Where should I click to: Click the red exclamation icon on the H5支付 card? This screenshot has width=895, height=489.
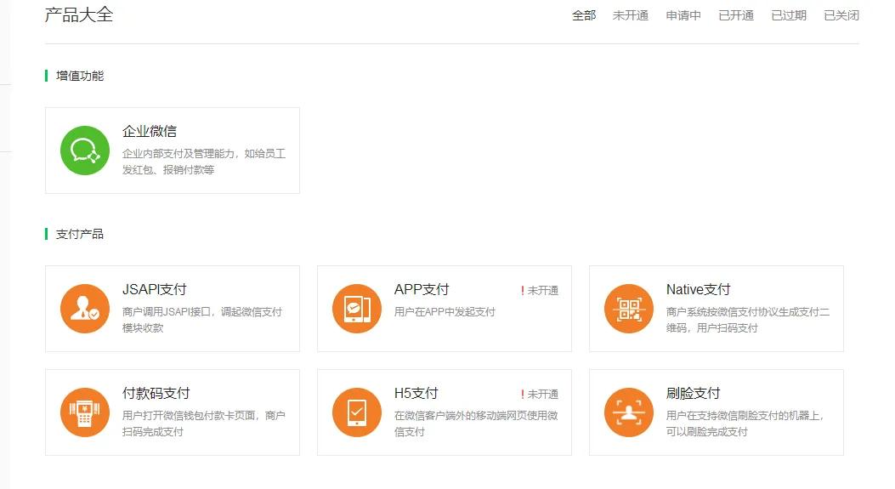pyautogui.click(x=522, y=394)
